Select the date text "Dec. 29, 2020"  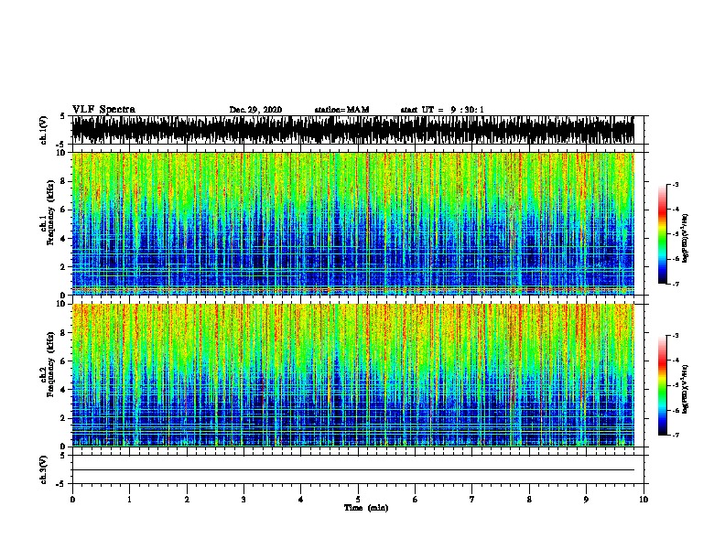point(255,110)
